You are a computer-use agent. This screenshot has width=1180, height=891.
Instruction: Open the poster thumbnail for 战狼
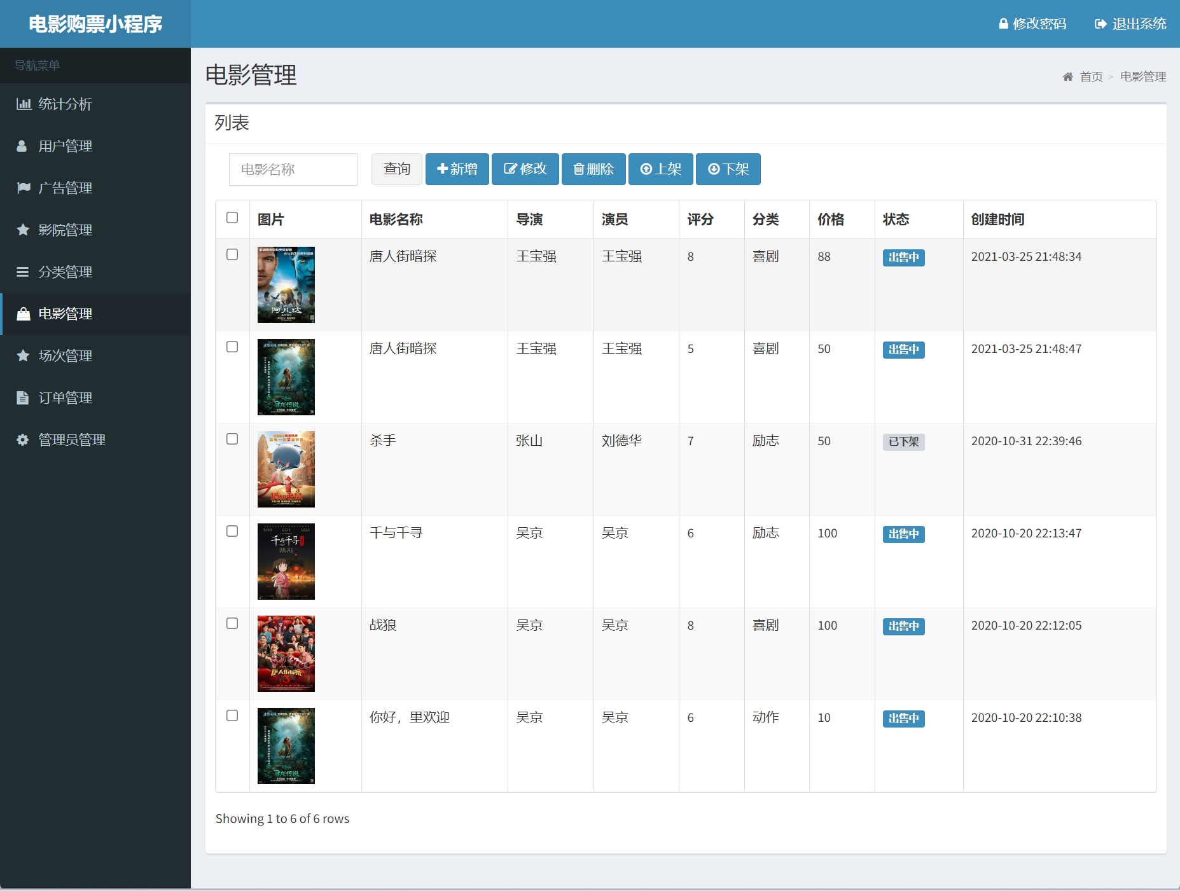point(286,654)
